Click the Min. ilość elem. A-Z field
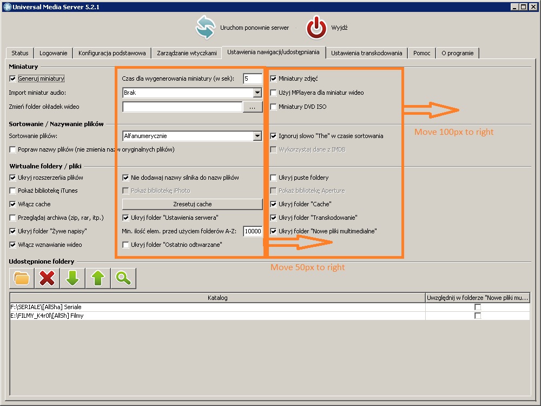 pyautogui.click(x=253, y=231)
